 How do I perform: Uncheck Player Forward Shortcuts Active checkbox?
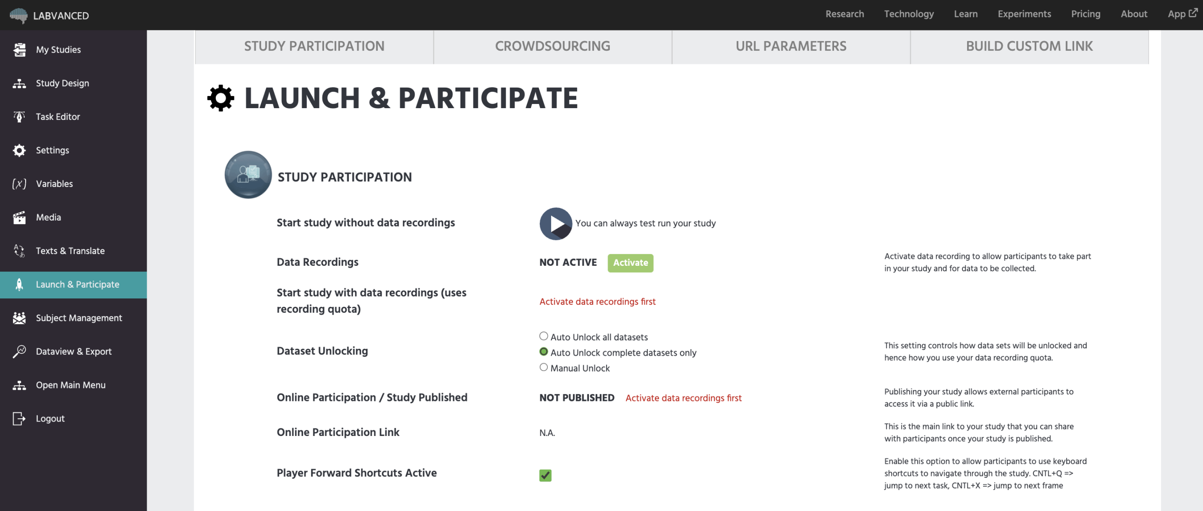[x=545, y=475]
